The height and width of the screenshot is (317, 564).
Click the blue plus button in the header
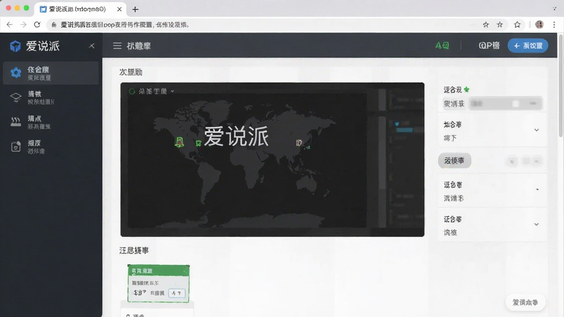(528, 46)
